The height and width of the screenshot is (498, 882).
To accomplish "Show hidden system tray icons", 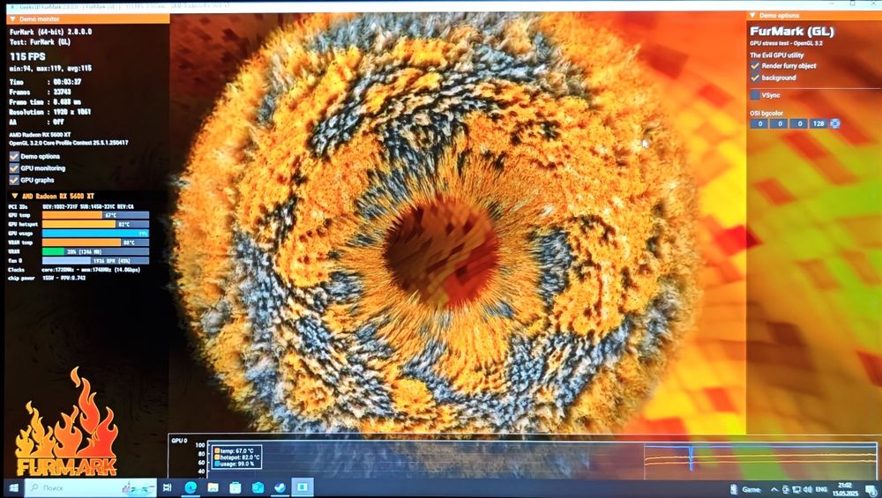I will pos(774,489).
